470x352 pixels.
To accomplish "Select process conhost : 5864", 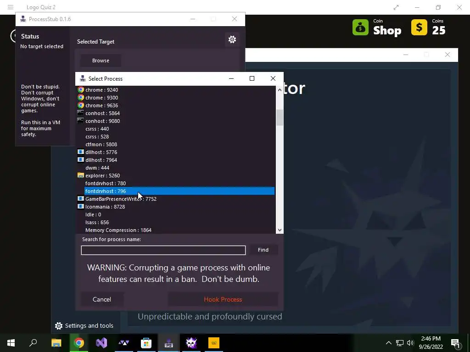I will 102,113.
